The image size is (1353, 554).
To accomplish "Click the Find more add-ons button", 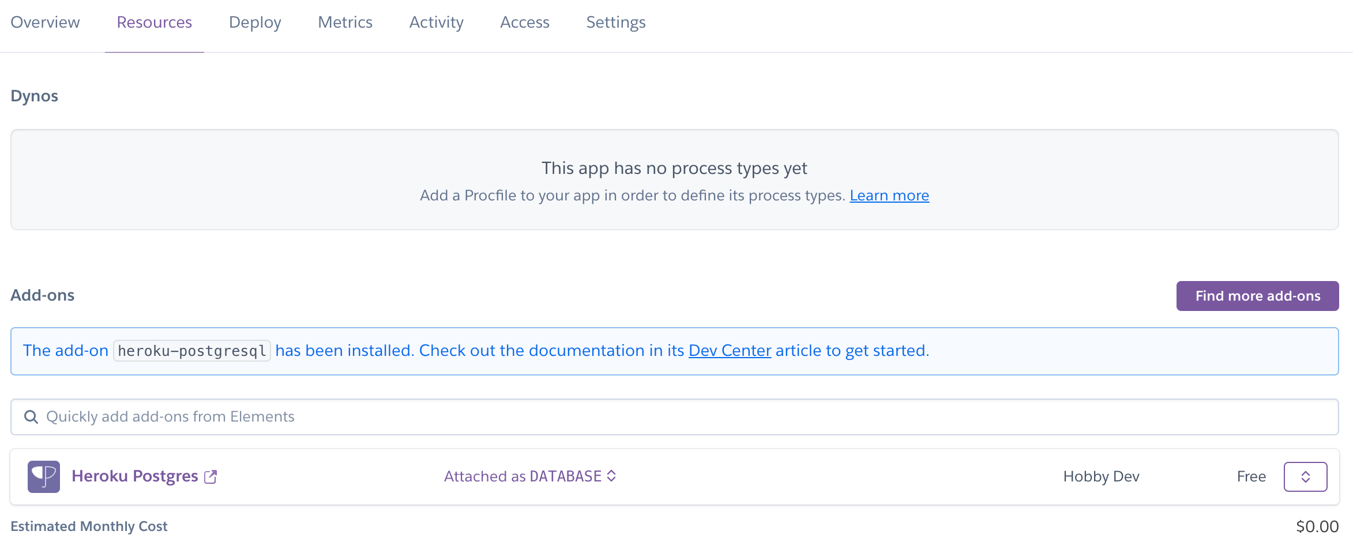I will click(1257, 296).
